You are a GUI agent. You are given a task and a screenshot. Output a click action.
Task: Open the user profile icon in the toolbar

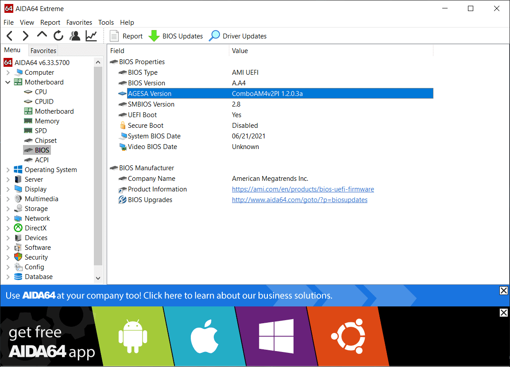click(x=75, y=36)
